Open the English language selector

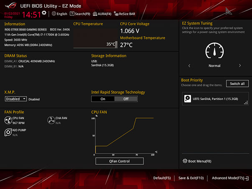(59, 14)
